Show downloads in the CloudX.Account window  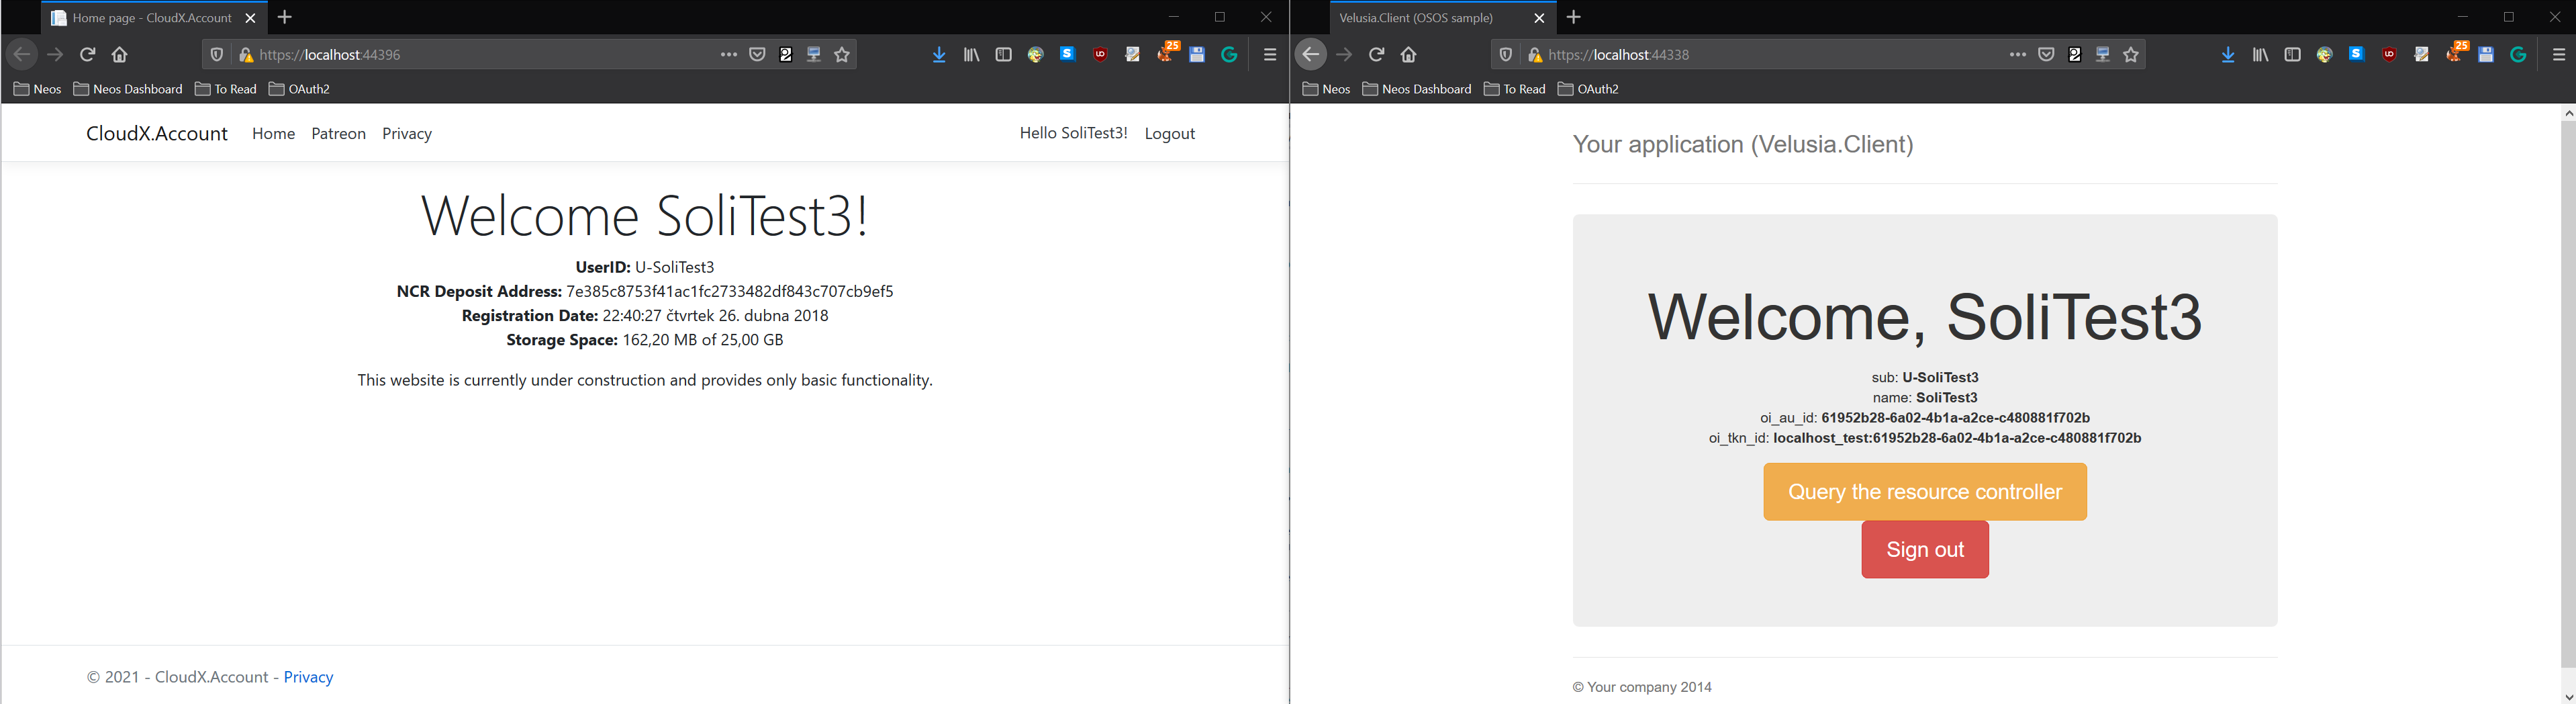939,55
